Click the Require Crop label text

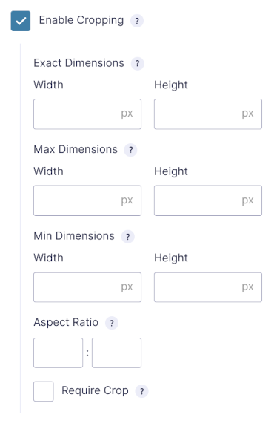[95, 390]
